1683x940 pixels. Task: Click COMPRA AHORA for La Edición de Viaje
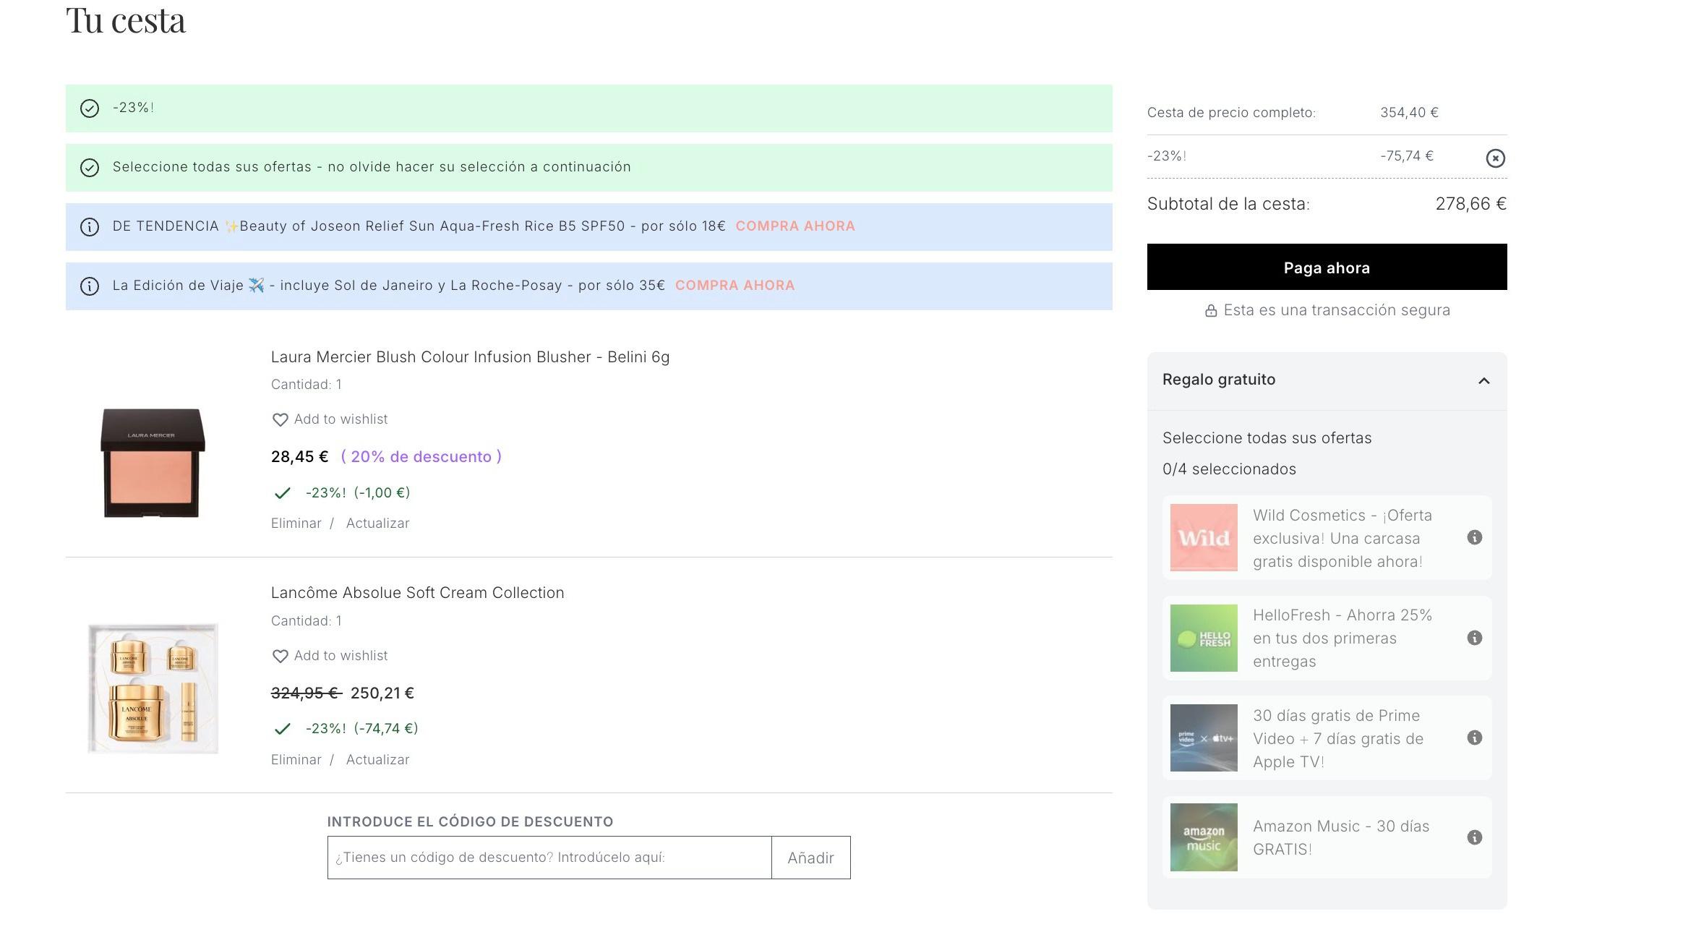735,285
